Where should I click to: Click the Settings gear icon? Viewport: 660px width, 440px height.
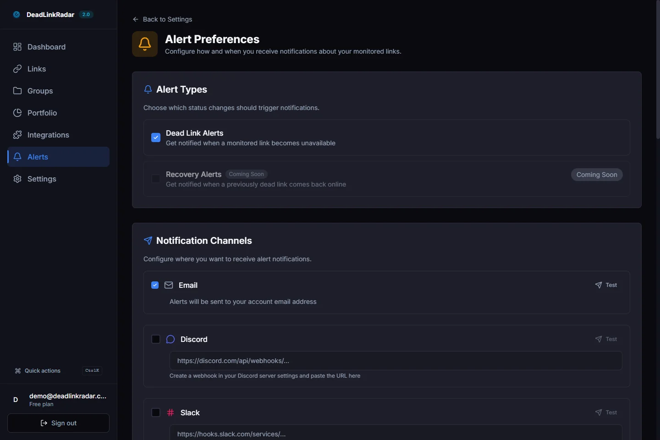click(17, 179)
